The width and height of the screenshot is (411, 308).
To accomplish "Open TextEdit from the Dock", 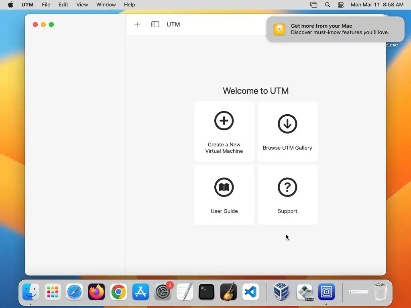I will click(185, 292).
